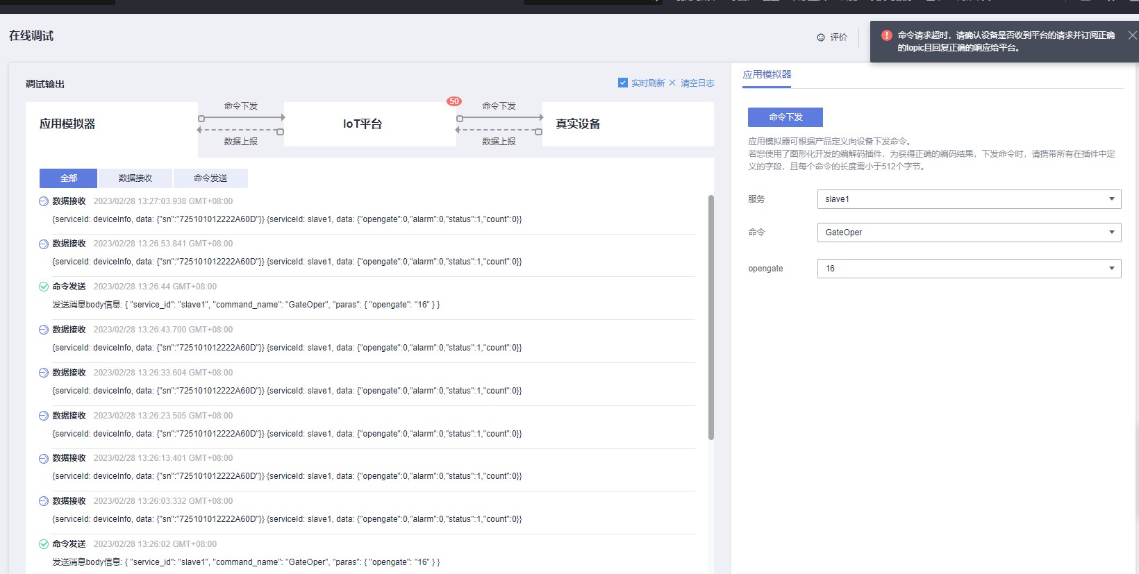Open the opengate dropdown showing 16
The height and width of the screenshot is (574, 1139).
pyautogui.click(x=969, y=269)
